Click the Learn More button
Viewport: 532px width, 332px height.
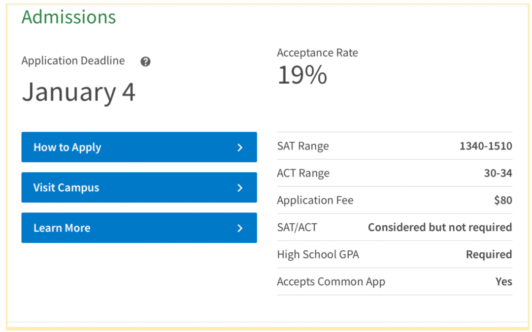139,228
